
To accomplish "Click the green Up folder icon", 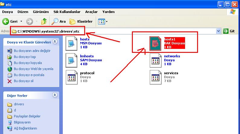I will coord(44,21).
